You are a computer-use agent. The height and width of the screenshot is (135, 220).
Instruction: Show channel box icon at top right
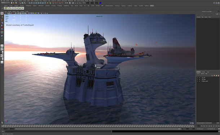[219, 3]
